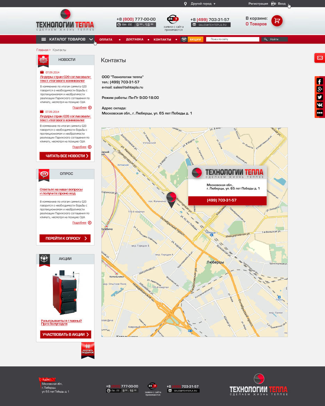325x406 pixels.
Task: Focus the Поиск по сайту search field
Action: [x=233, y=39]
